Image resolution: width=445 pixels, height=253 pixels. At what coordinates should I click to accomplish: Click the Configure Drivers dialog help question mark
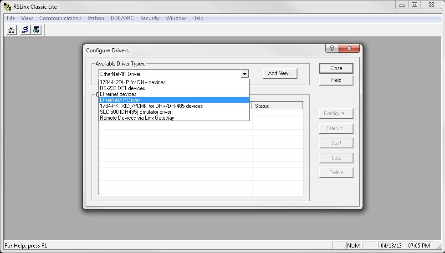(x=332, y=48)
